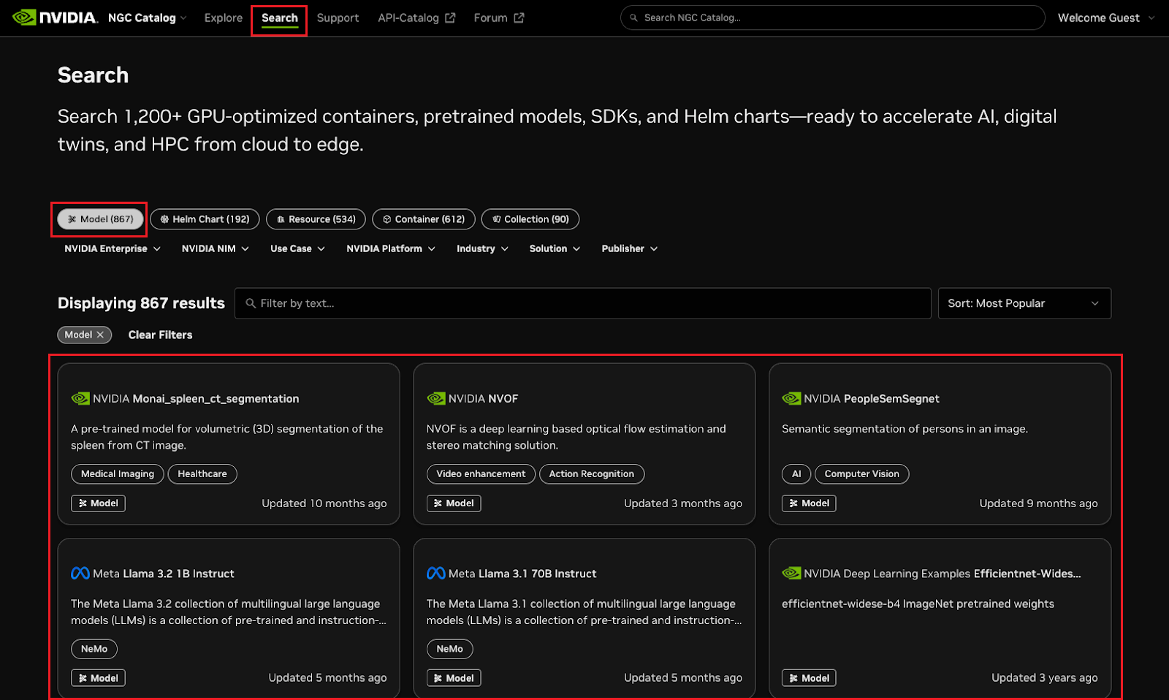Select the AI tag on PeopleSemSegnet
Screen dimensions: 1169x700
tap(796, 473)
